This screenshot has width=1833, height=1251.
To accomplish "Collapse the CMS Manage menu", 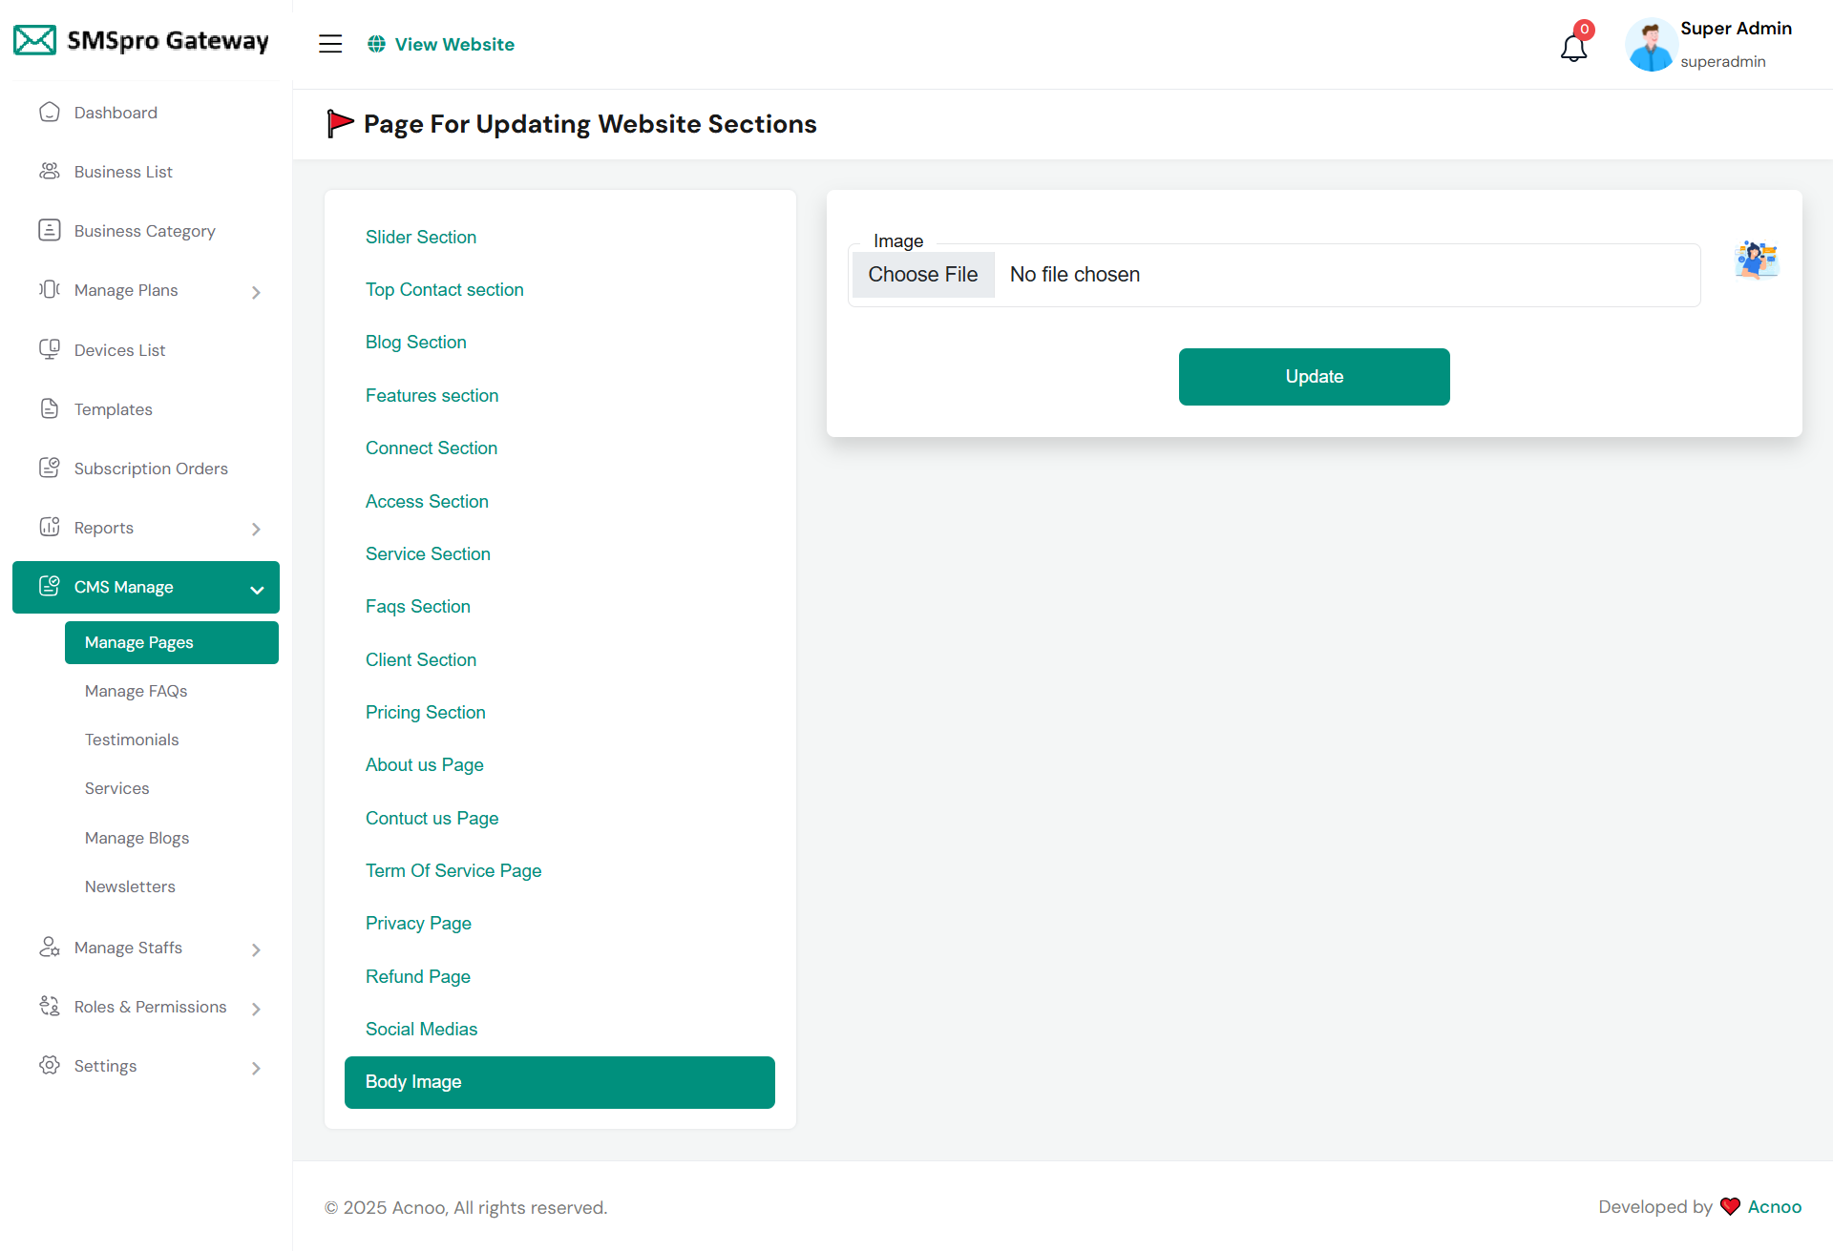I will tap(257, 589).
